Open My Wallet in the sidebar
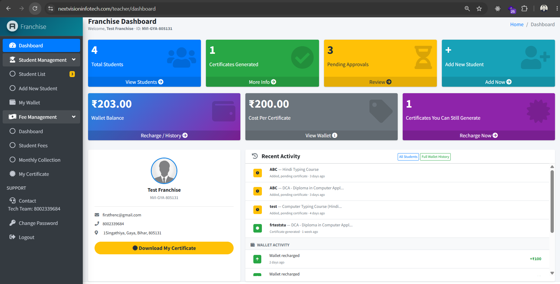Screen dimensions: 560x284 41,103
